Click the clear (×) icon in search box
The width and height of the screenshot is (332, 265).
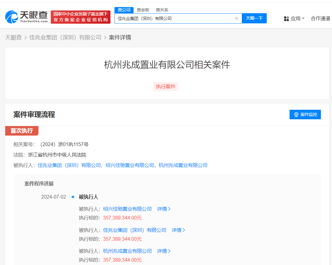237,18
